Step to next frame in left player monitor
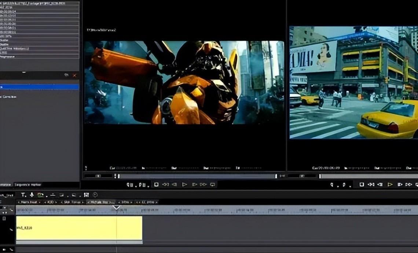 pos(194,184)
